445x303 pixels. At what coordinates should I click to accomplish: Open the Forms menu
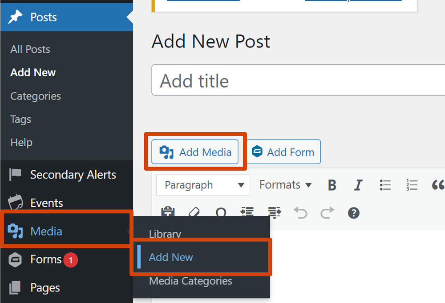tap(46, 259)
